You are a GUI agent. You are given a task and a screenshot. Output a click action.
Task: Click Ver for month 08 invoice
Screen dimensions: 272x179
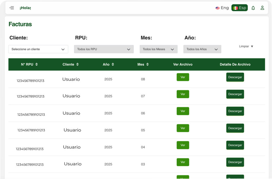(183, 77)
